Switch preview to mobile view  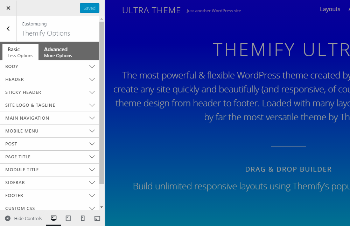pos(83,218)
